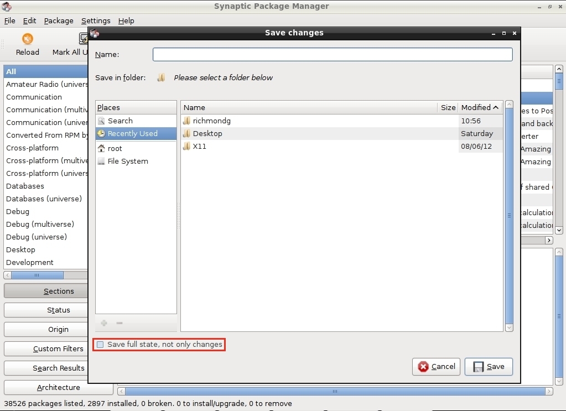Select the Communication section
Viewport: 566px width, 411px height.
(x=46, y=97)
